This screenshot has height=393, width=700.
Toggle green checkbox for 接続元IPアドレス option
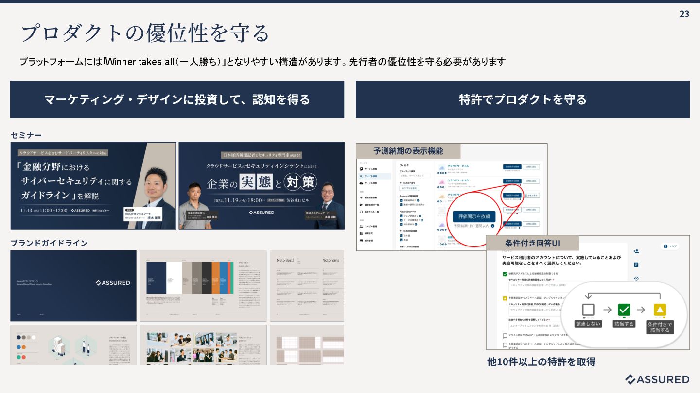[x=505, y=274]
